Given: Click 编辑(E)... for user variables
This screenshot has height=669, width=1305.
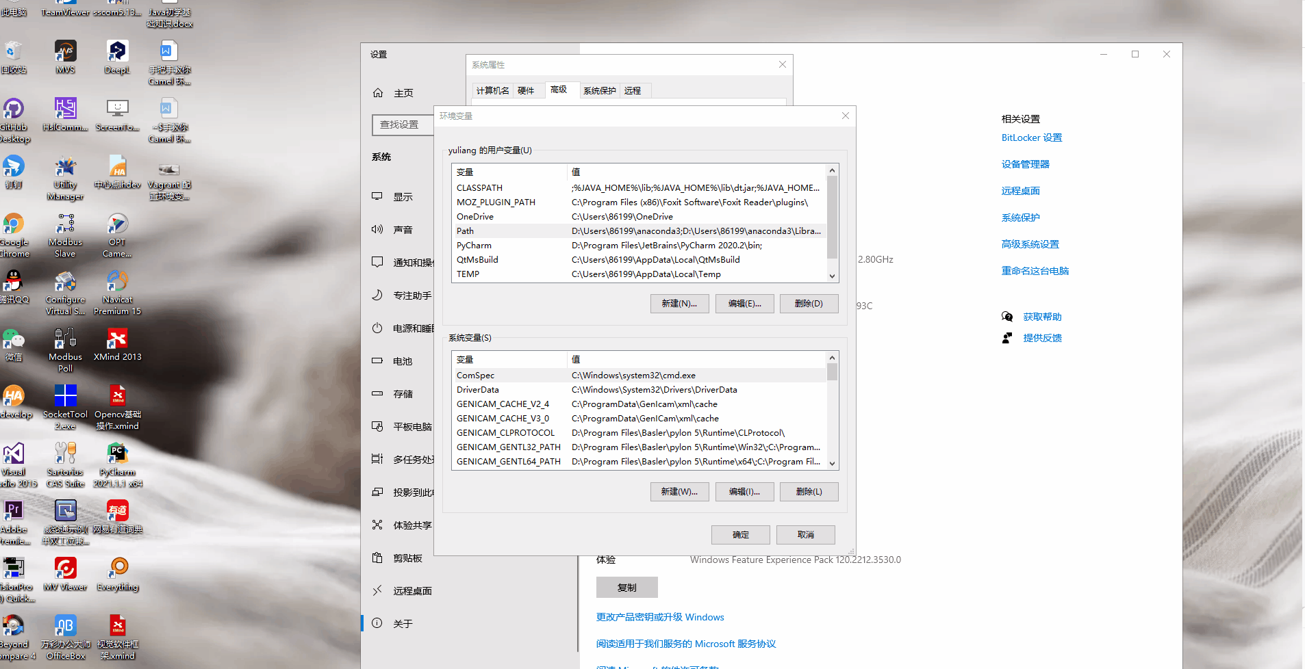Looking at the screenshot, I should [x=744, y=304].
